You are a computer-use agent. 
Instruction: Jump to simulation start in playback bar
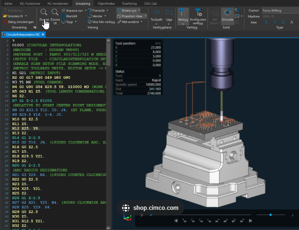176,221
